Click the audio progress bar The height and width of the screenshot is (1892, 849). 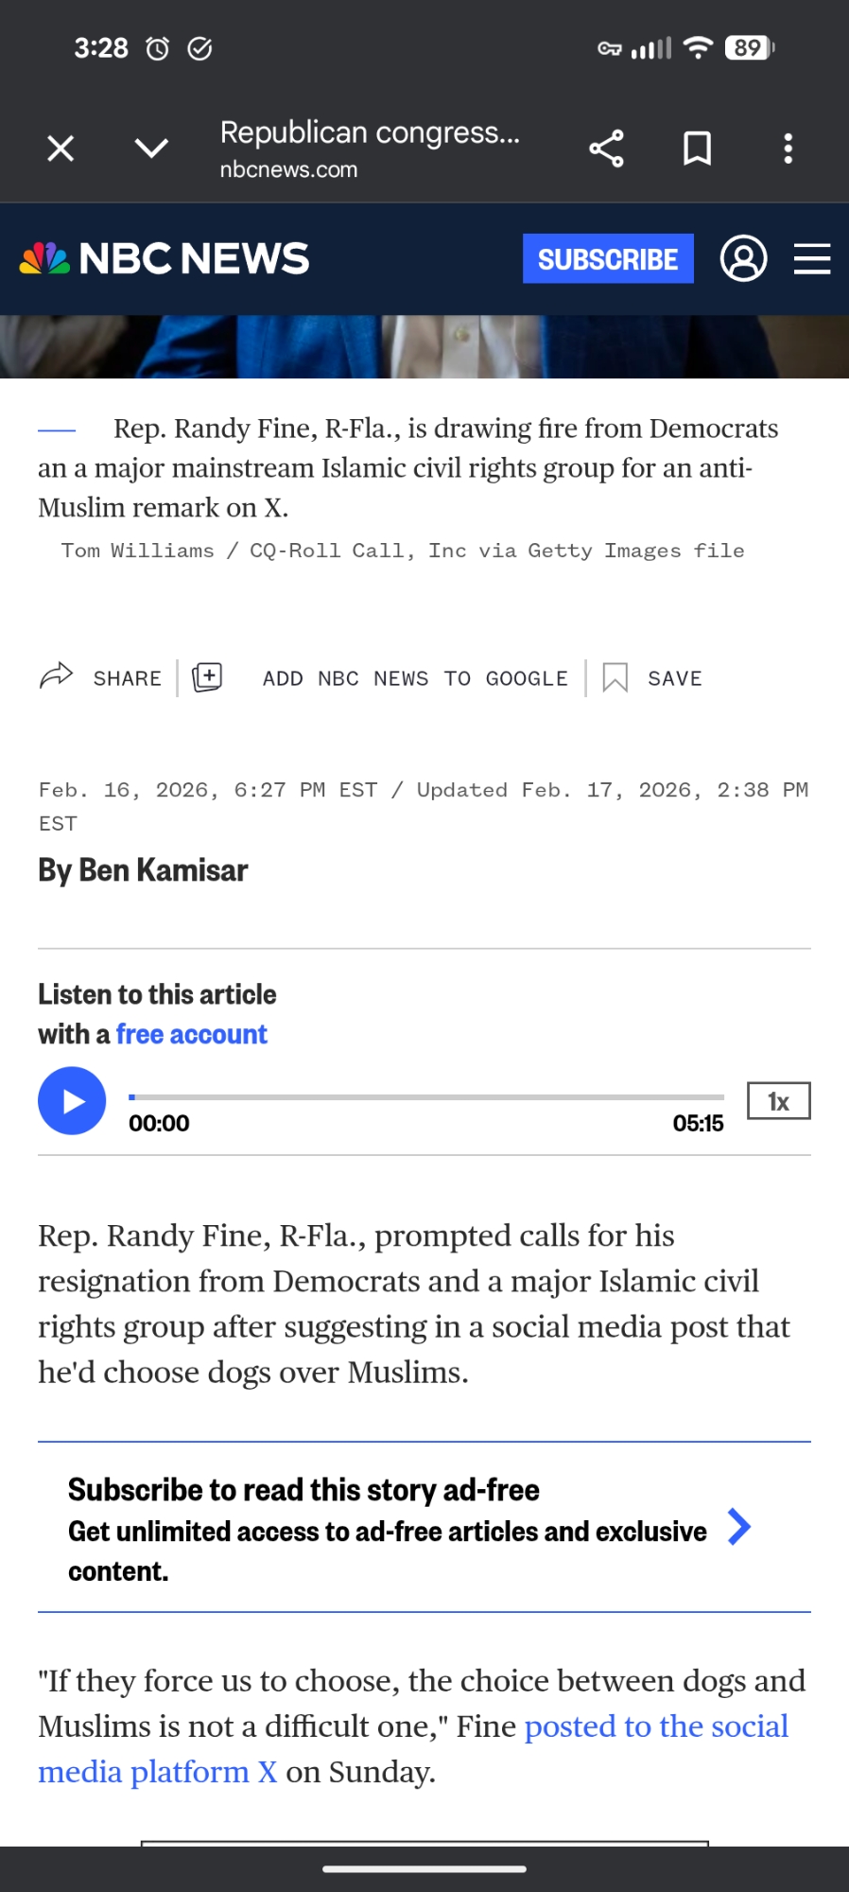coord(426,1097)
